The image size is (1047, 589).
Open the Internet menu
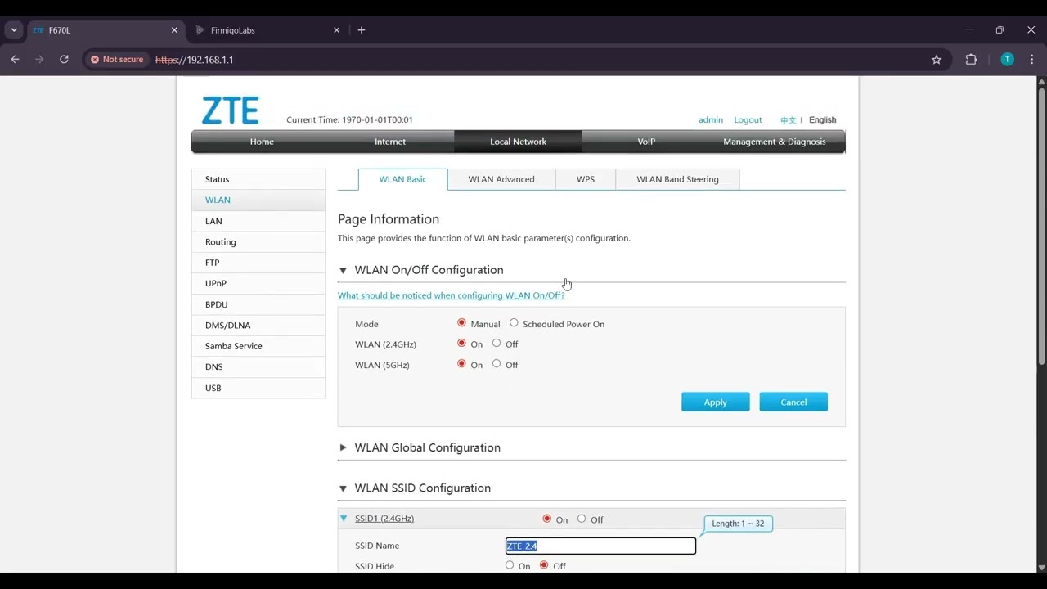(390, 142)
